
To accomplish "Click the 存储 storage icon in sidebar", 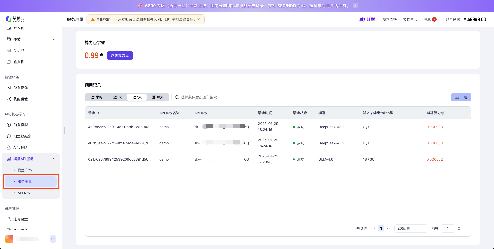I will click(x=9, y=39).
